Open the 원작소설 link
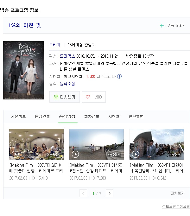This screenshot has height=216, width=190. coord(67,84)
